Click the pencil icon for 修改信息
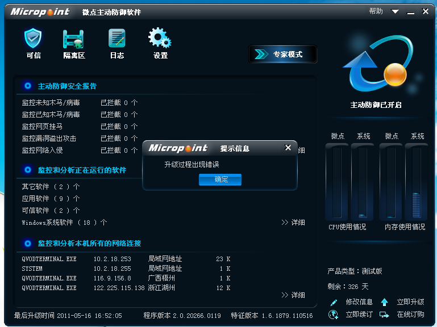This screenshot has height=327, width=437. (x=334, y=302)
